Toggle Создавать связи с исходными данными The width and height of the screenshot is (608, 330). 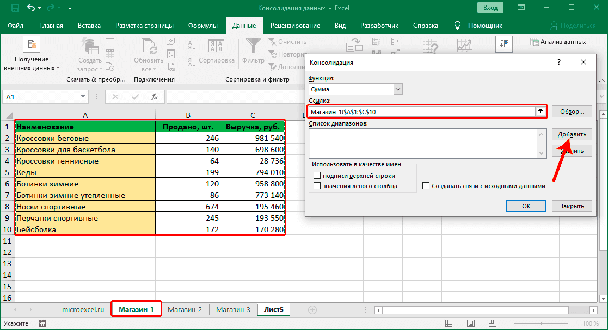(x=426, y=186)
